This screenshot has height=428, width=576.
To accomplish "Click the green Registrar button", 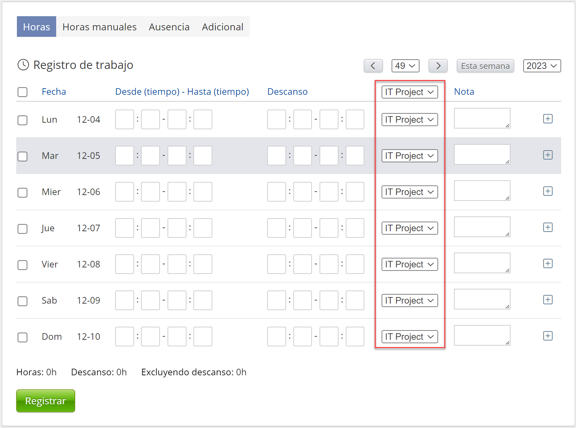I will pos(46,401).
